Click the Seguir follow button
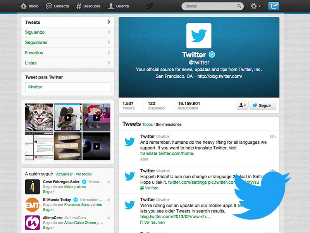Screen dimensions: 310x233 [262, 105]
